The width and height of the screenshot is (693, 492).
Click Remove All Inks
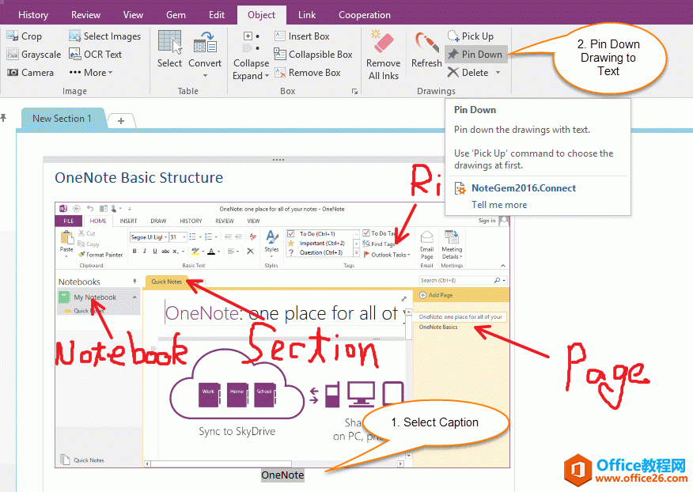point(383,55)
